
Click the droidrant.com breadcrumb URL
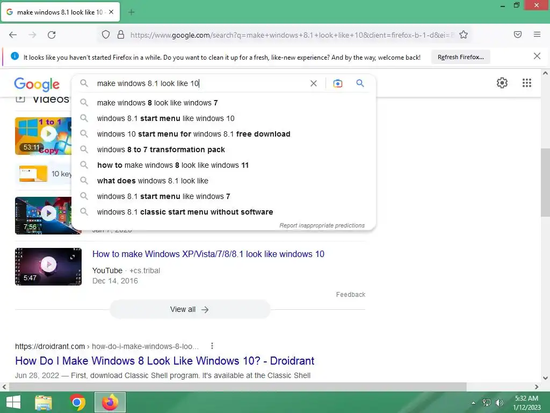(x=107, y=346)
